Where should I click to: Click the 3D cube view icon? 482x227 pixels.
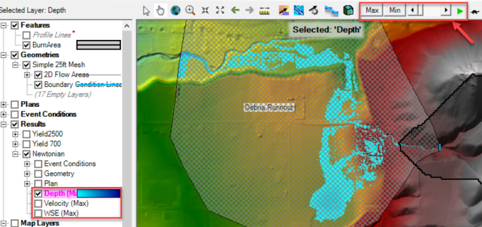point(348,10)
